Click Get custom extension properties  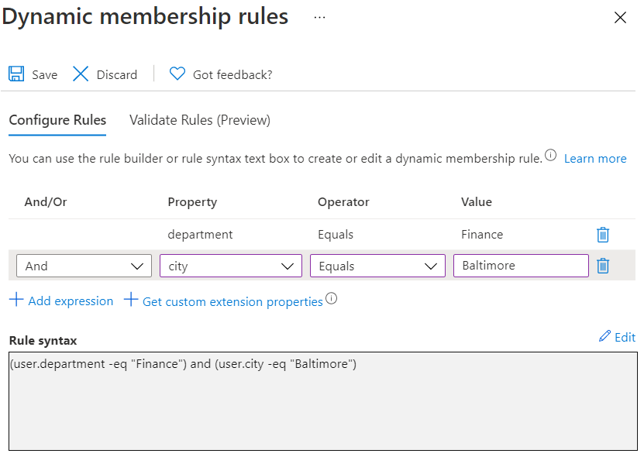[223, 301]
